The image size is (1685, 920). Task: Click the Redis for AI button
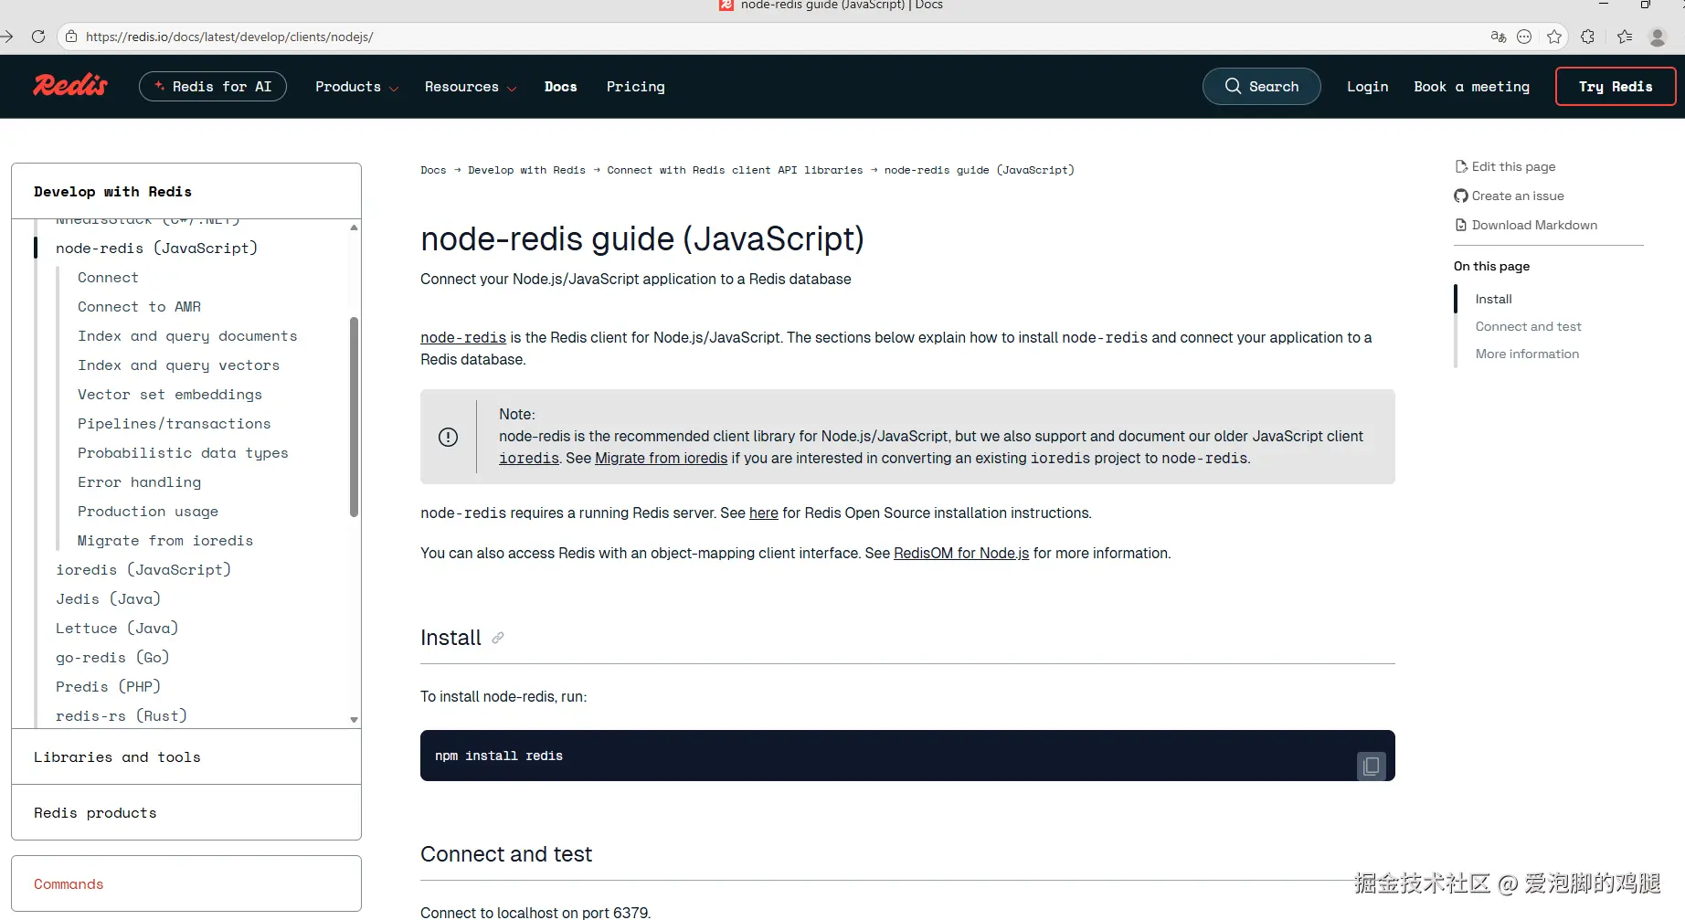213,87
